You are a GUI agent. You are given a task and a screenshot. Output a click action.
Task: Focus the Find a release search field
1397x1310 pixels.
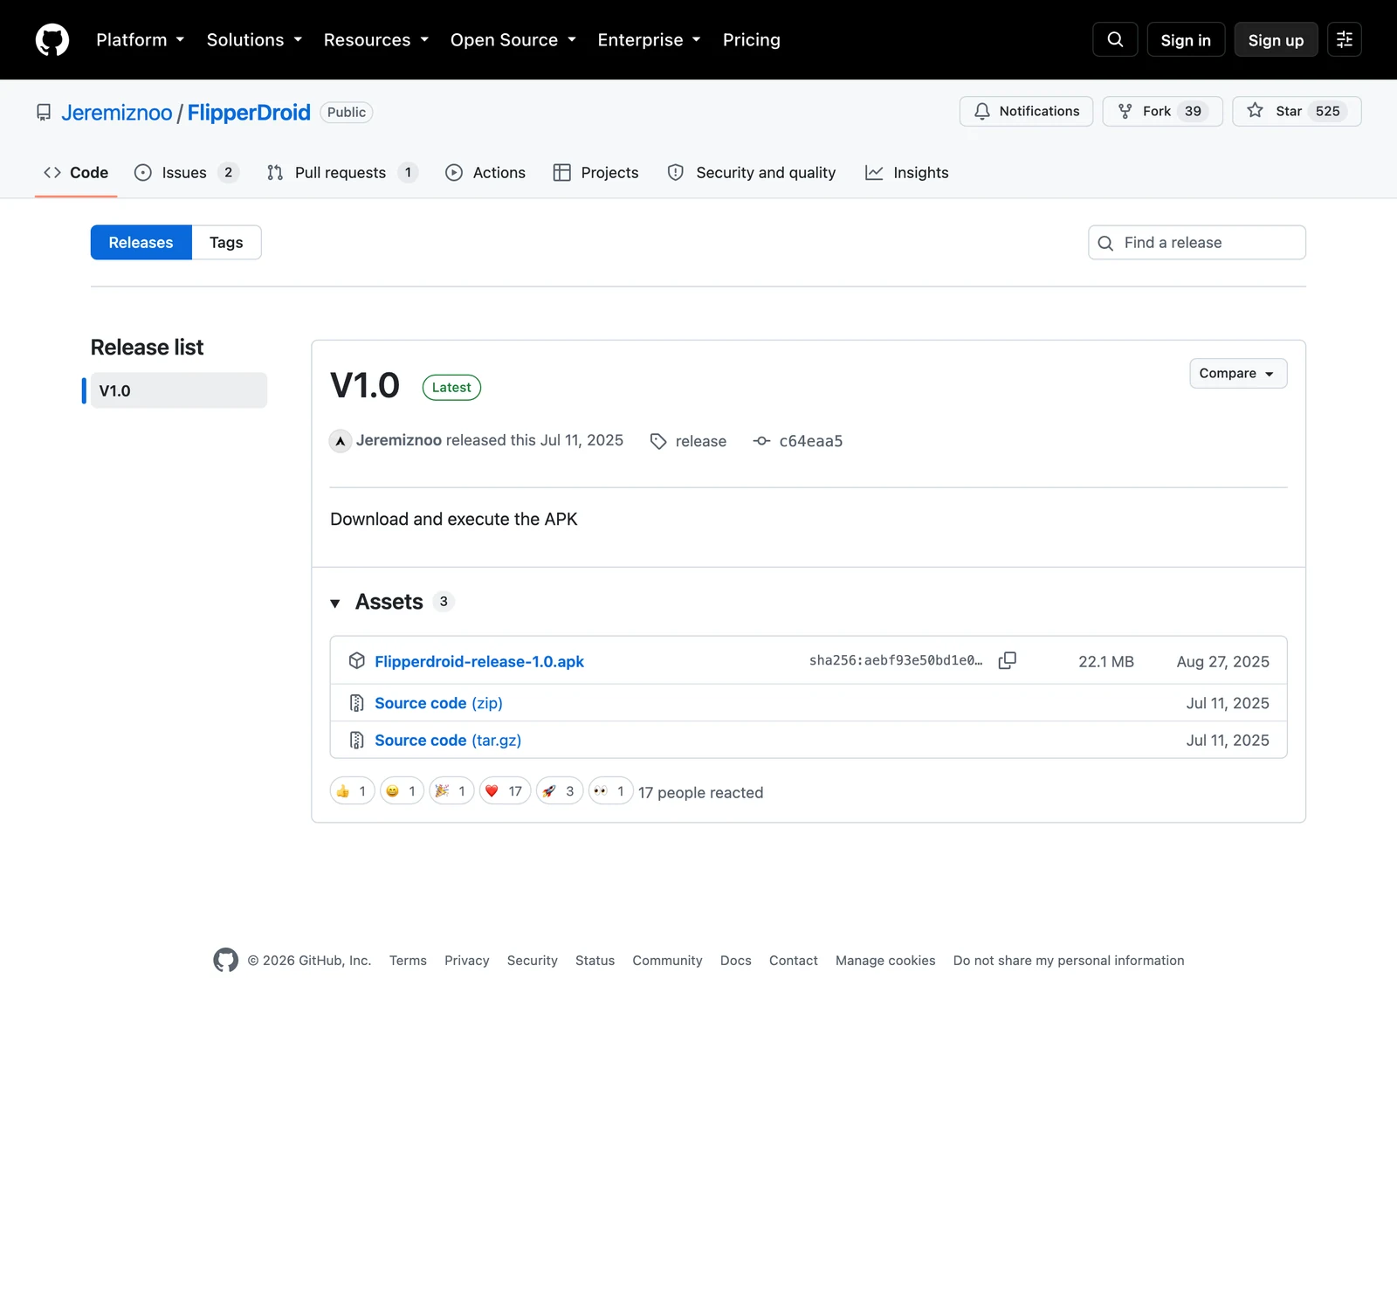tap(1196, 242)
